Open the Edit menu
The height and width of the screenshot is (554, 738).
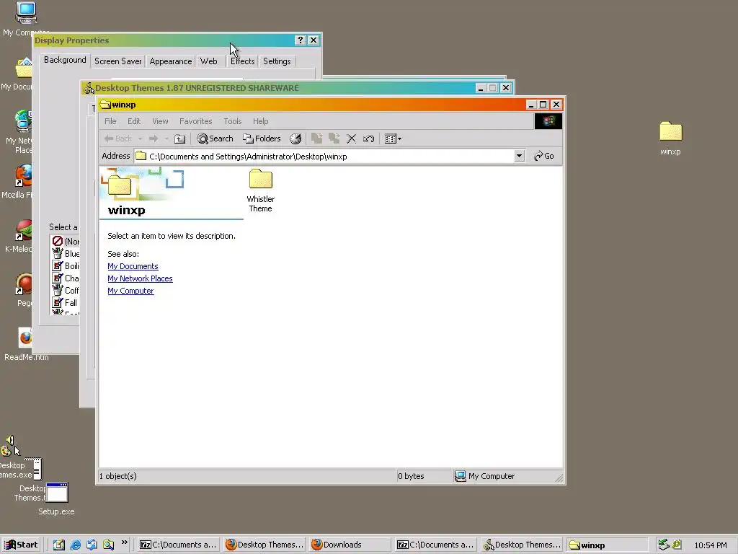[x=134, y=121]
